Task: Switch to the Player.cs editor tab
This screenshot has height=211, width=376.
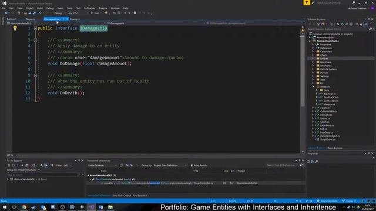Action: (30, 19)
